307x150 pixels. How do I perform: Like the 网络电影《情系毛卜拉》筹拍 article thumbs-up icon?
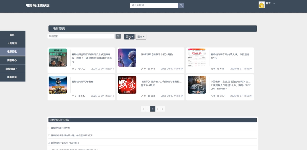pos(142,69)
